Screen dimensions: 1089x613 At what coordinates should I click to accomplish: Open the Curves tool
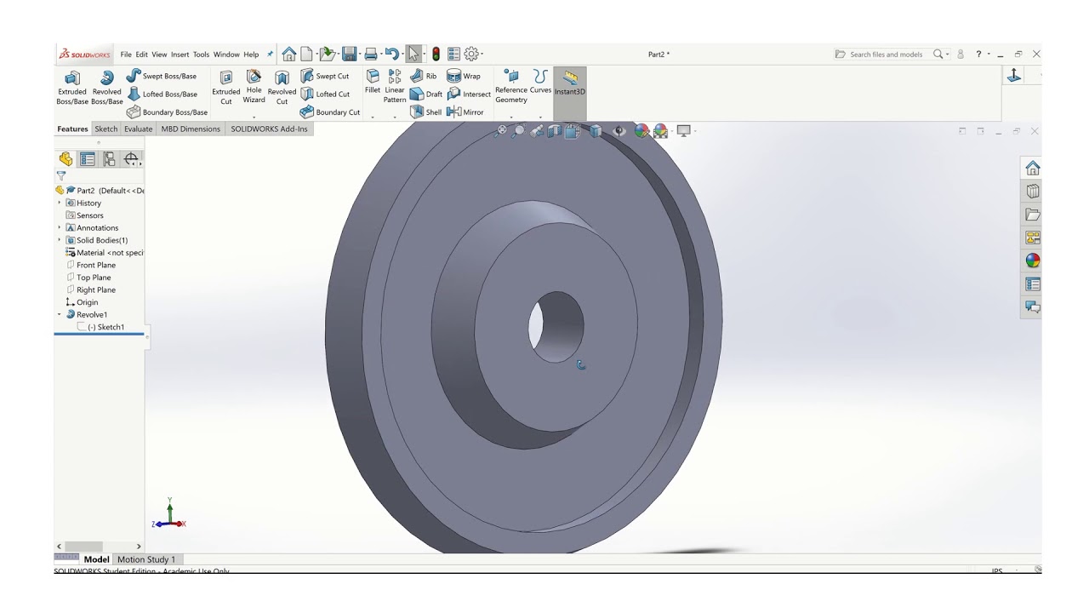(540, 83)
